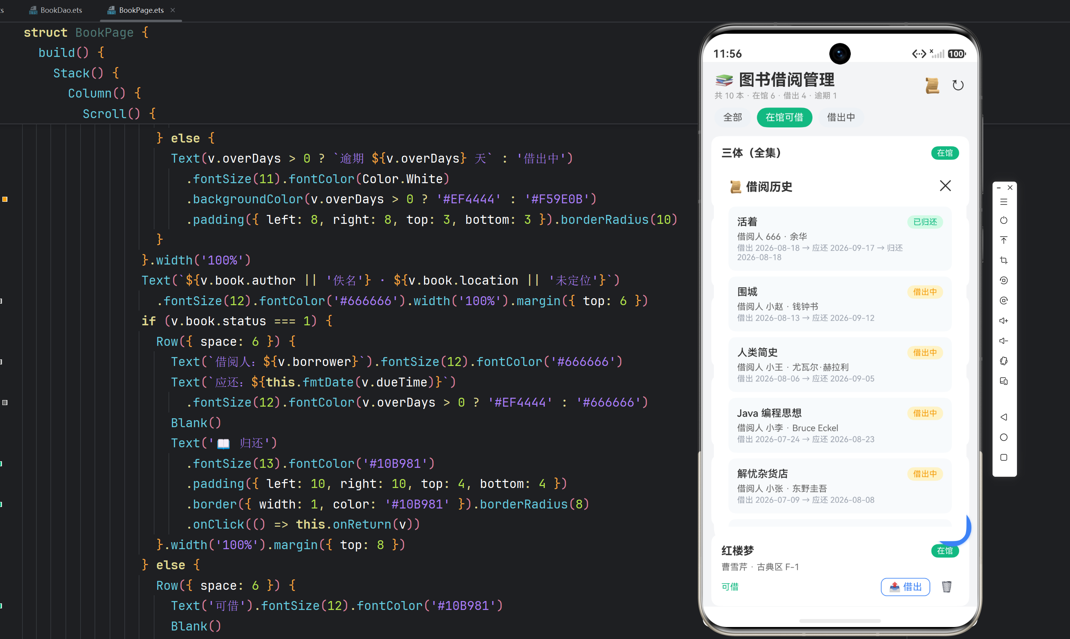Screen dimensions: 1070x639
Task: Click the 借出 button for 红楼梦
Action: (905, 587)
